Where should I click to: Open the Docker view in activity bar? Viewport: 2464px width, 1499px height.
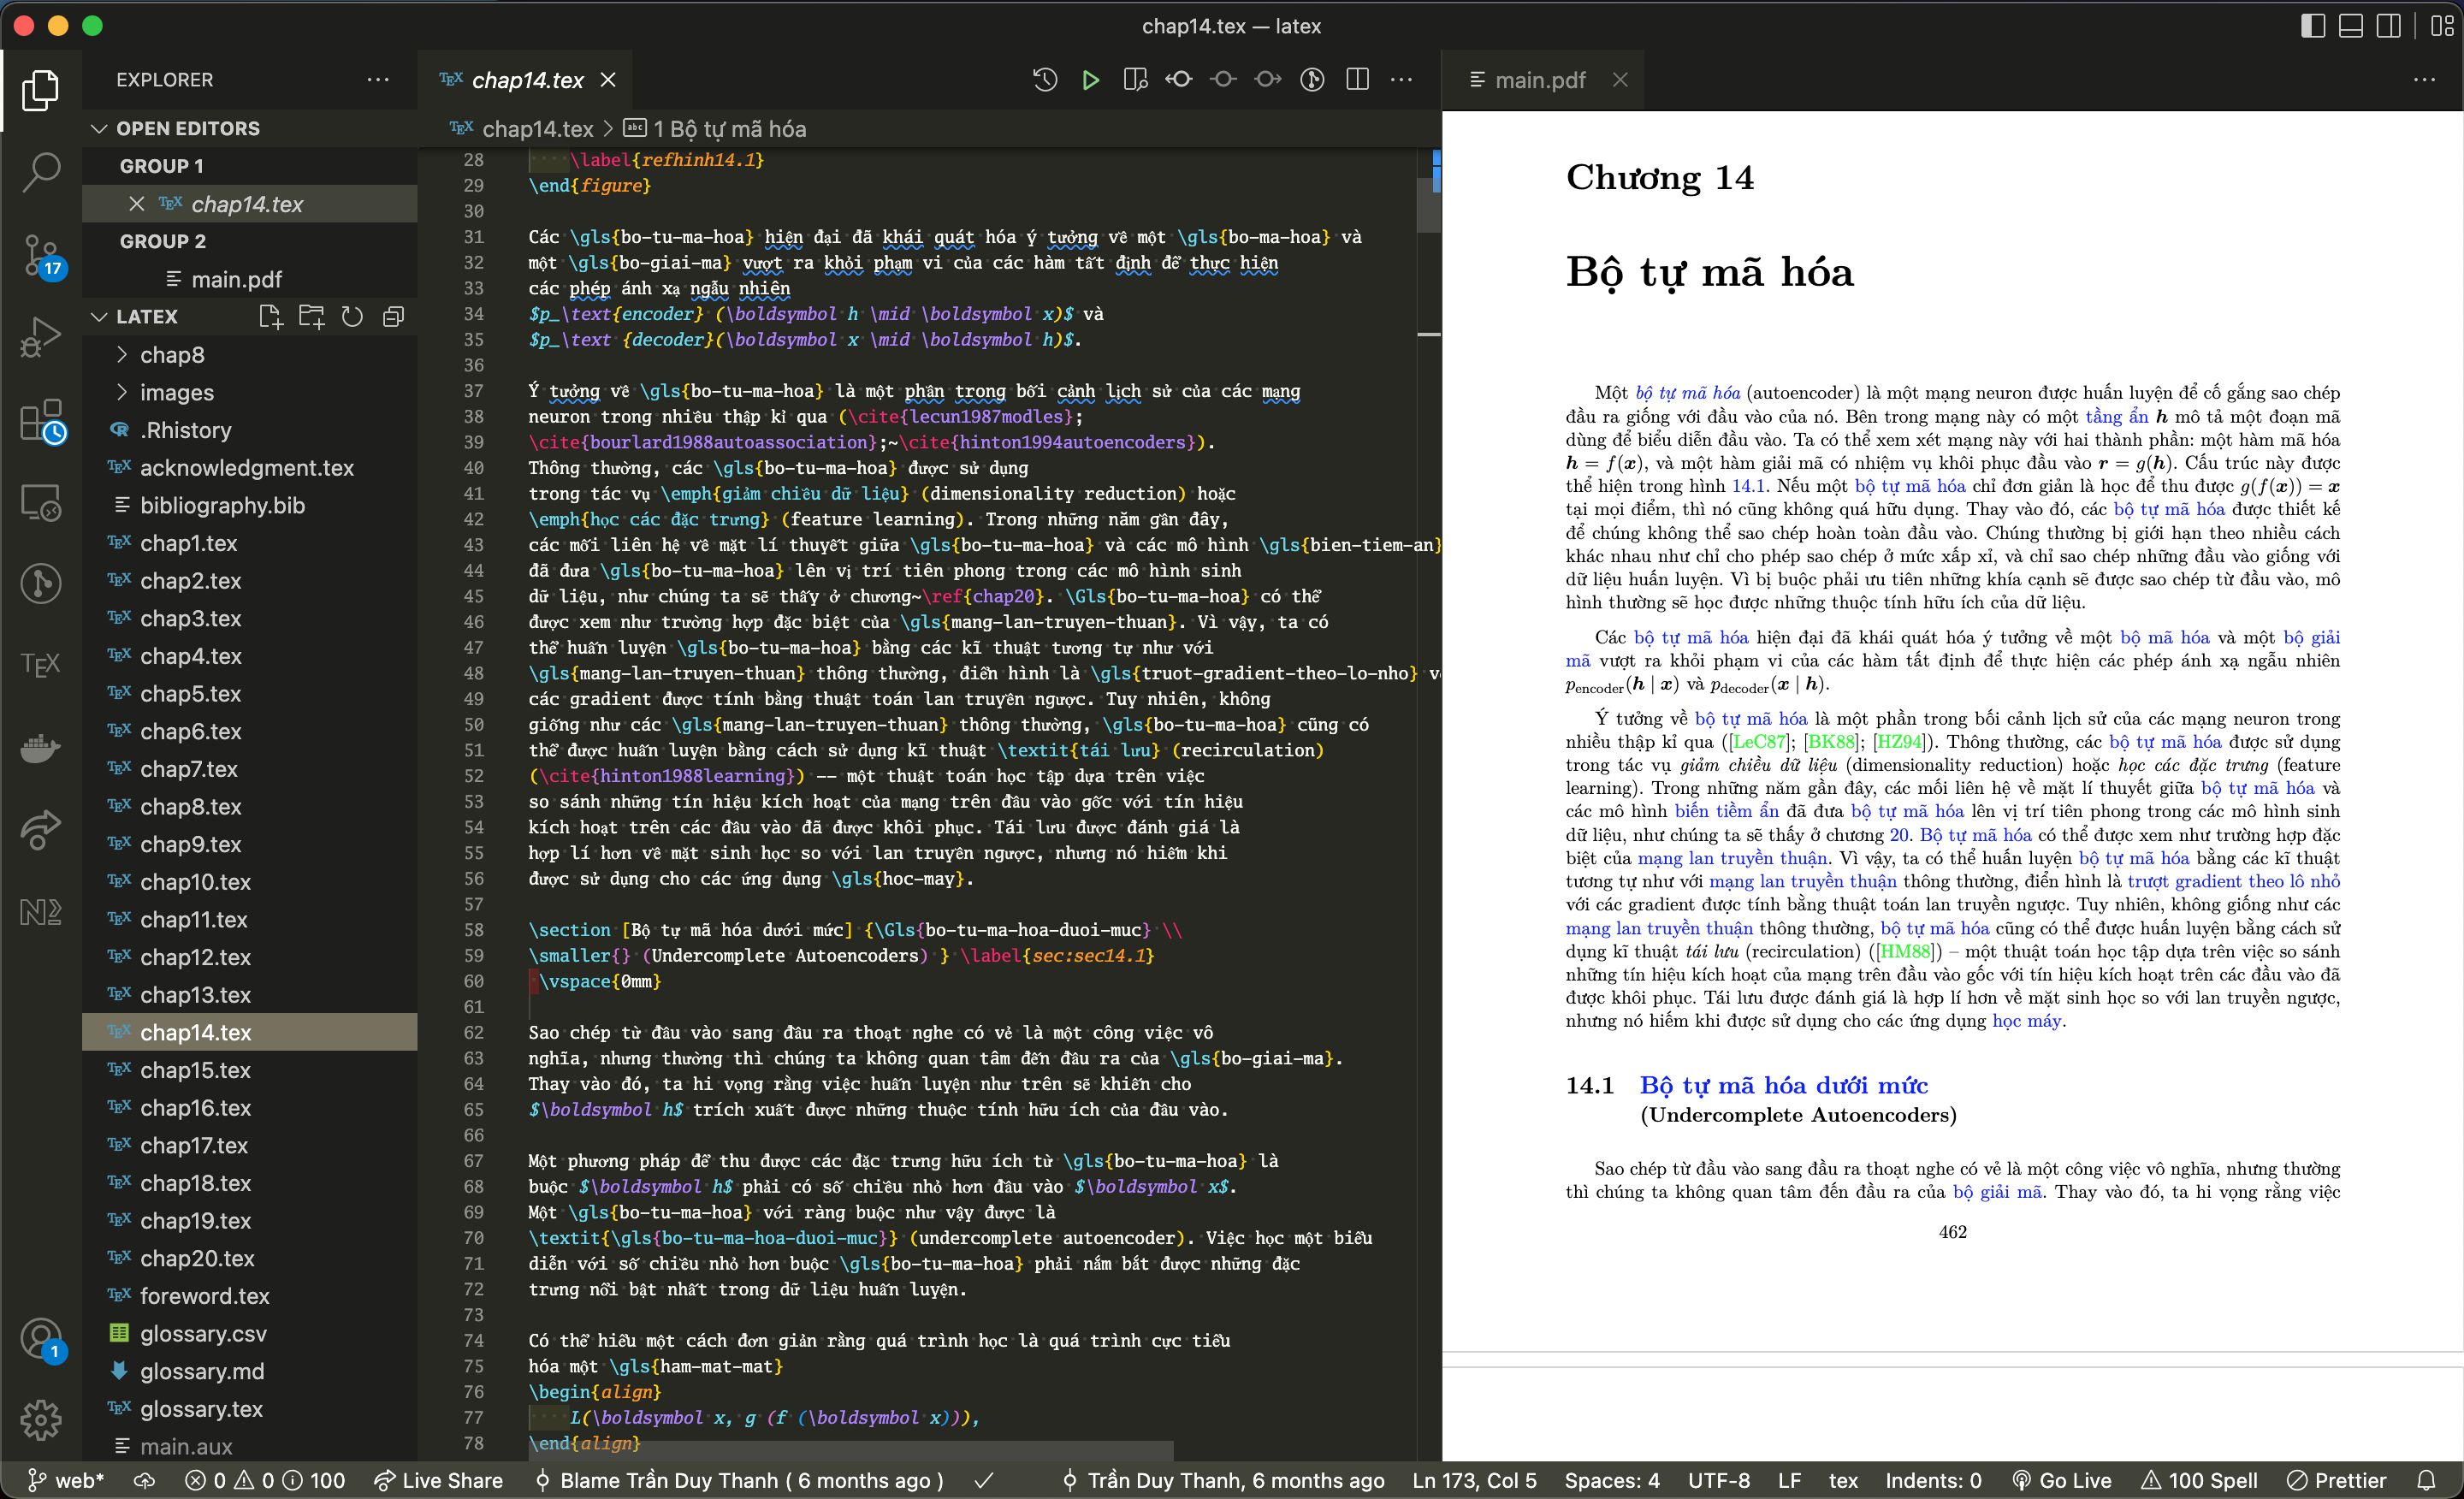pos(41,747)
